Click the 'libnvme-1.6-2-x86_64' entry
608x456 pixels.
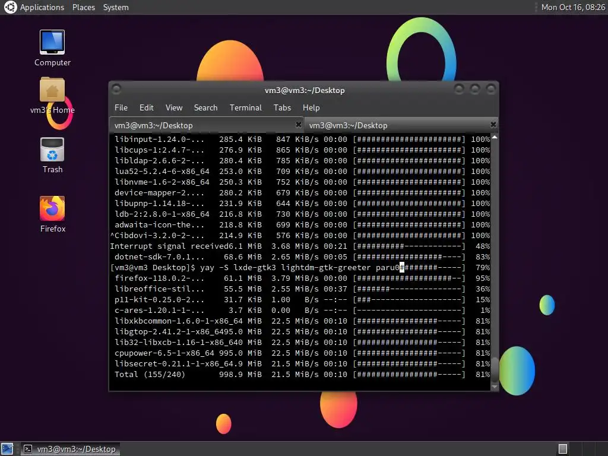pos(161,182)
